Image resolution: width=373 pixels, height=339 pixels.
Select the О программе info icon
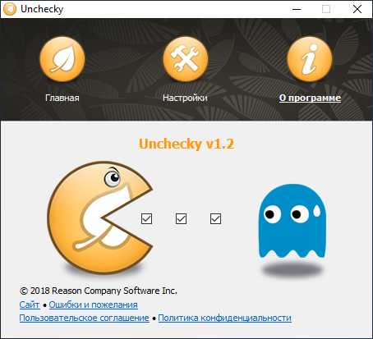tap(310, 59)
